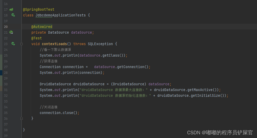
Task: Click the @Autowired annotation
Action: coord(42,27)
